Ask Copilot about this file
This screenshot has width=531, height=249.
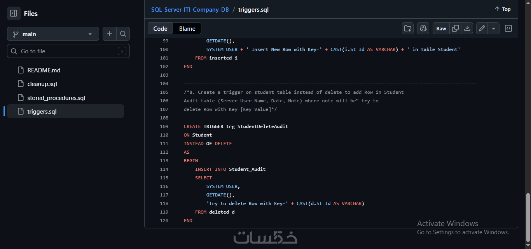(x=423, y=28)
